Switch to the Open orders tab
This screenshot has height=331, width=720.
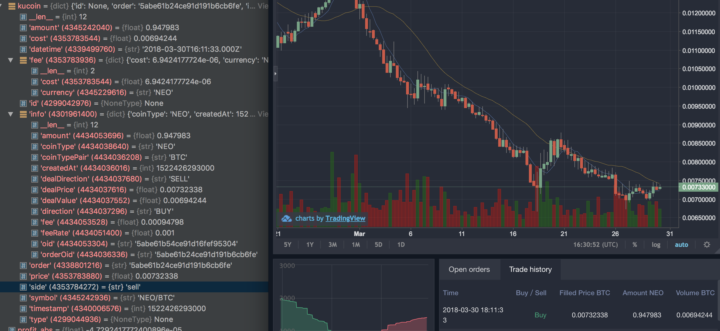click(x=469, y=269)
